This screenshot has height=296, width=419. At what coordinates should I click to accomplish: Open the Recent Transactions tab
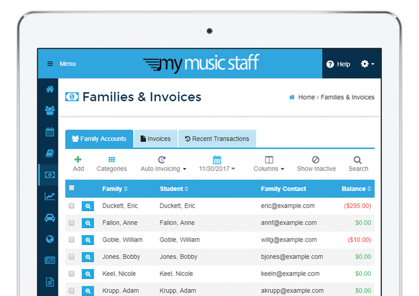click(217, 139)
